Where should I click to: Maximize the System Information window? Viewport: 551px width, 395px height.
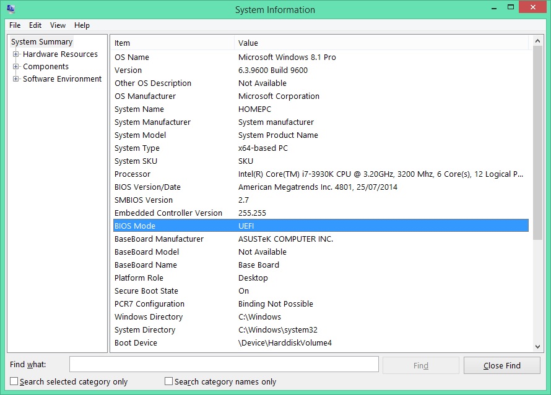[511, 7]
